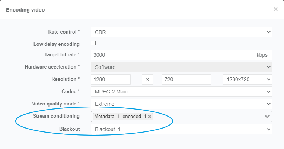The width and height of the screenshot is (284, 149).
Task: Open the Hardware acceleration dropdown
Action: [x=181, y=67]
